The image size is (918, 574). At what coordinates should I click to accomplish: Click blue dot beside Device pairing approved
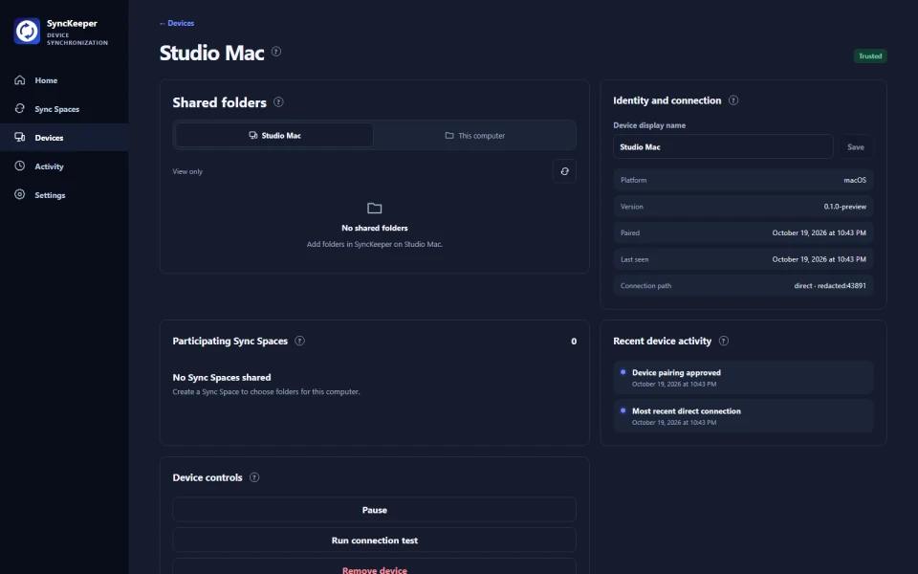623,372
